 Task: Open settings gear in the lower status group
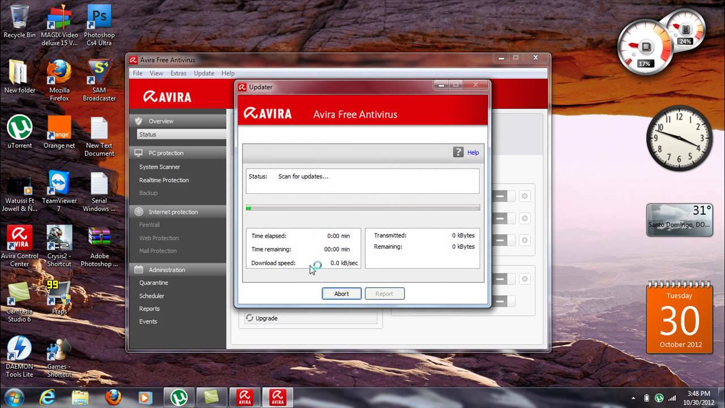(x=525, y=279)
